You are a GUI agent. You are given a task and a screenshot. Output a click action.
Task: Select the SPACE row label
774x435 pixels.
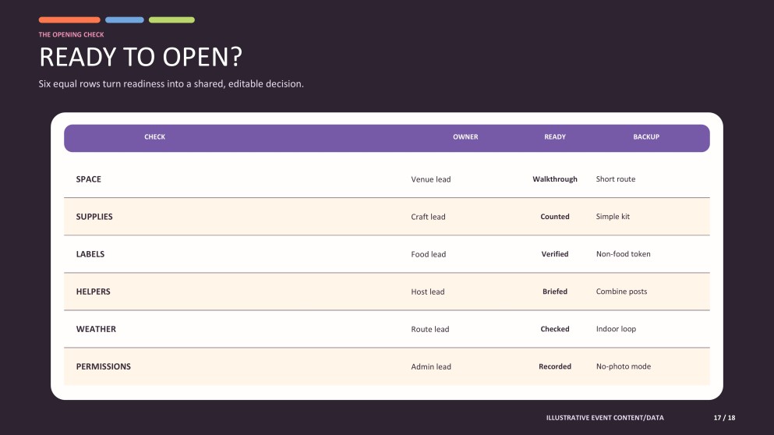point(88,179)
